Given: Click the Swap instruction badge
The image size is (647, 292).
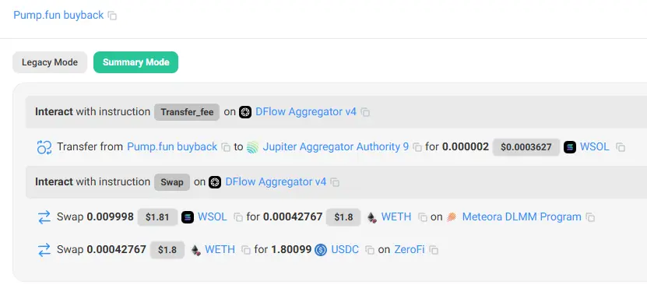Looking at the screenshot, I should click(172, 182).
